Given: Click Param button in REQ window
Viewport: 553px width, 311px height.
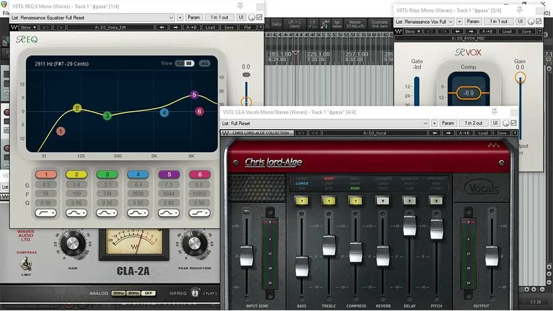Looking at the screenshot, I should (194, 17).
